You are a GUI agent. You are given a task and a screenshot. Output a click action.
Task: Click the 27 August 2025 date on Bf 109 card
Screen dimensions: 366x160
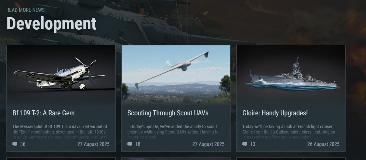[93, 144]
